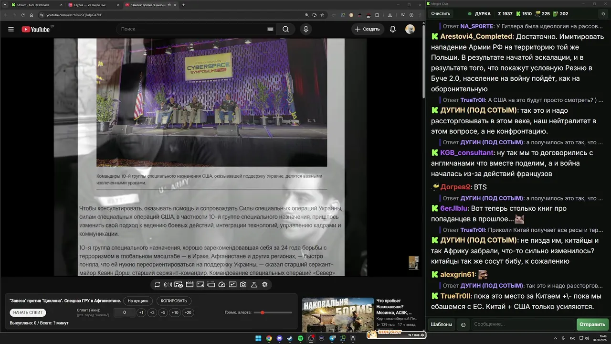Add +3 minutes to split

pyautogui.click(x=152, y=312)
